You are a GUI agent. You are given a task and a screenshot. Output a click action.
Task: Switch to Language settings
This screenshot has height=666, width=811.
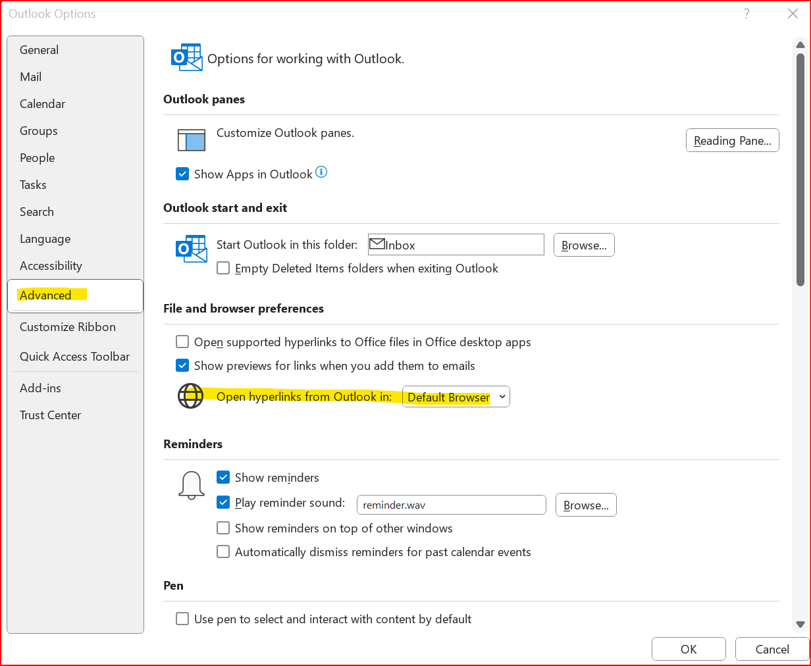pyautogui.click(x=75, y=239)
